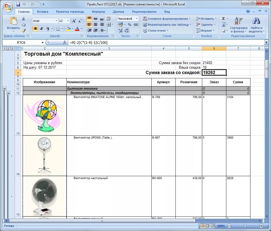Toggle align text left

pos(89,25)
